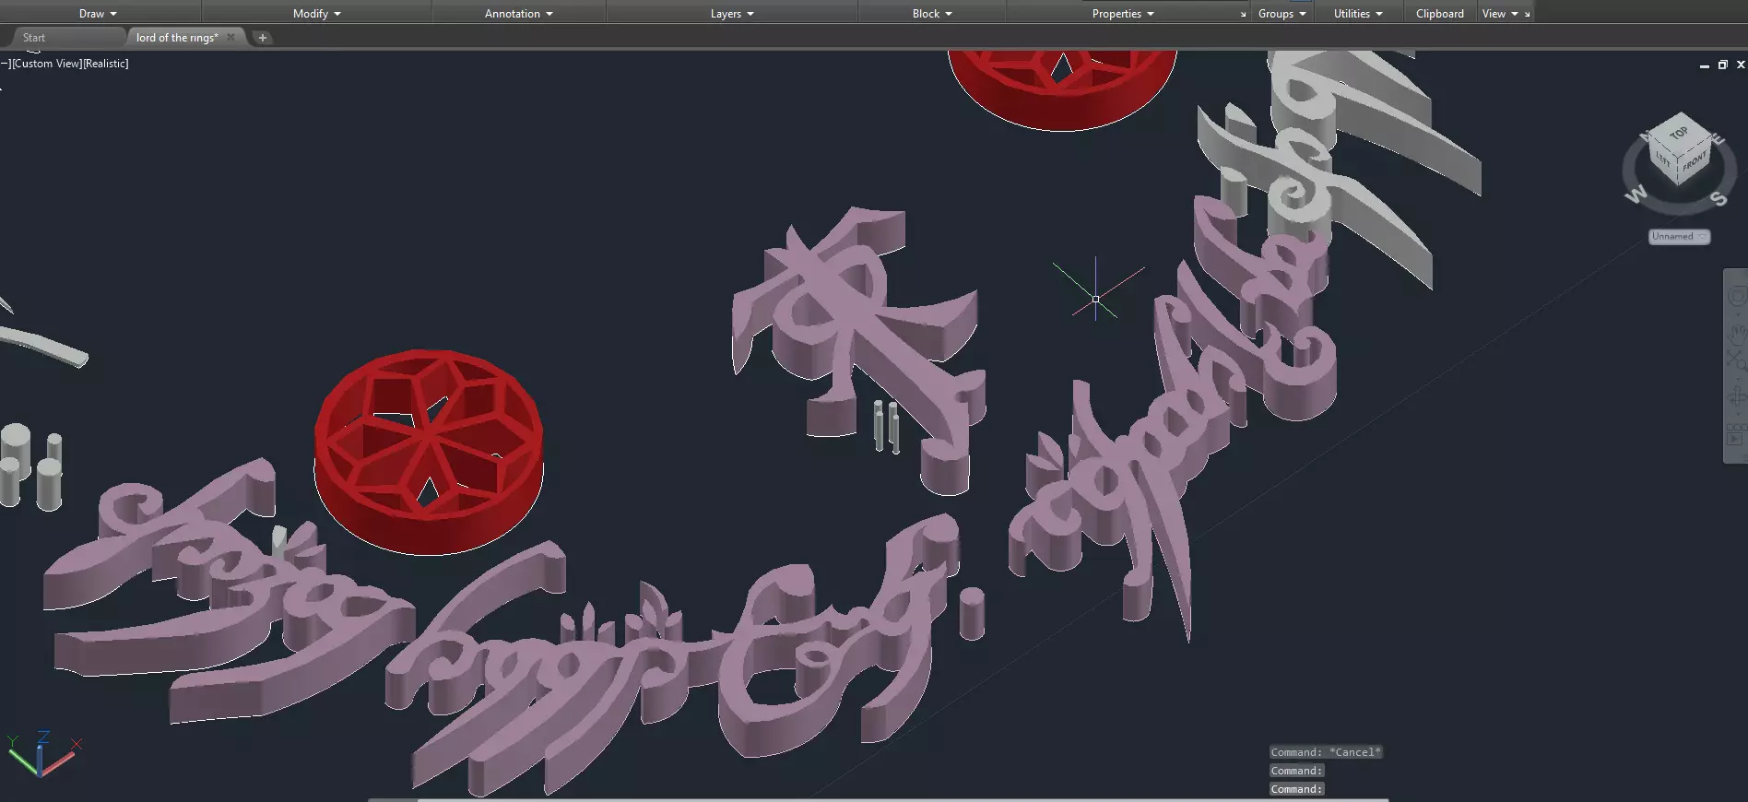Expand the Annotation panel dropdown

pos(518,14)
